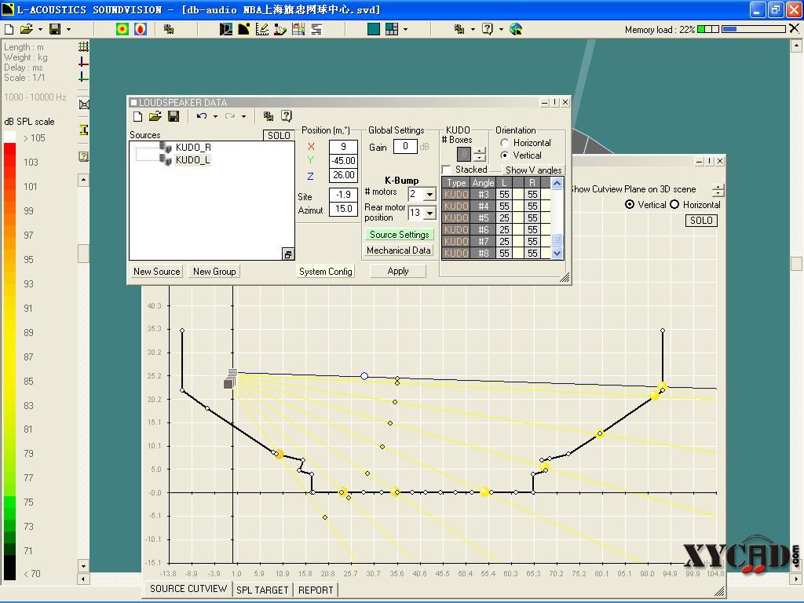The width and height of the screenshot is (804, 603).
Task: Open the redo history dropdown arrow
Action: [243, 116]
